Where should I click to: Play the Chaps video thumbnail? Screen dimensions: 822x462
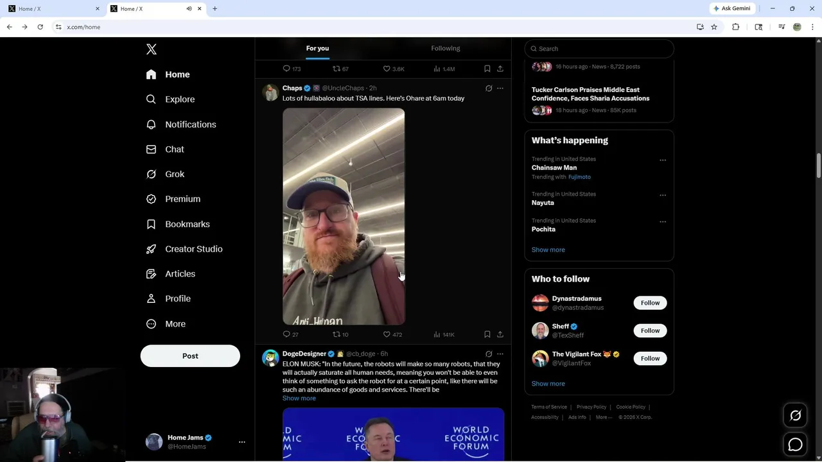(344, 216)
